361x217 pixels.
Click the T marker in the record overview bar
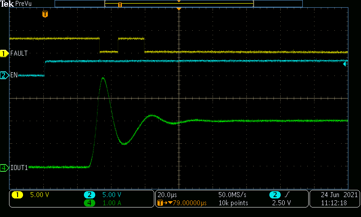click(x=120, y=5)
